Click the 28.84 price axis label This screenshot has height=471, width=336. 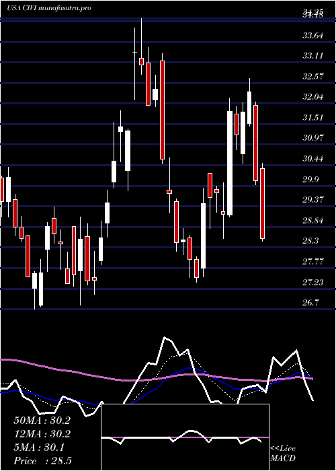[x=313, y=221]
